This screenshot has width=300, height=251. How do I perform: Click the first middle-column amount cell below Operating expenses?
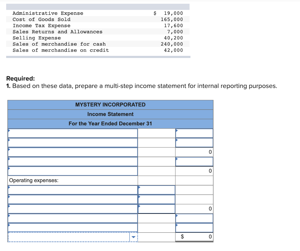(x=156, y=190)
